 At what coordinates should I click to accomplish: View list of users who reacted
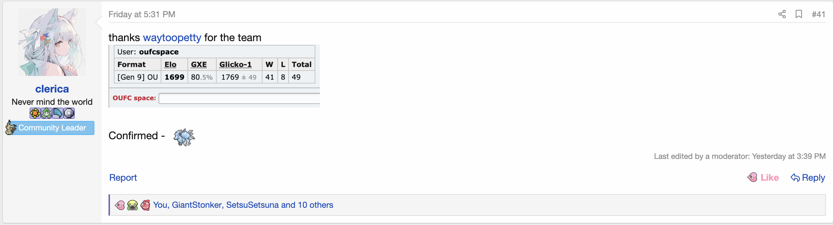click(x=243, y=205)
